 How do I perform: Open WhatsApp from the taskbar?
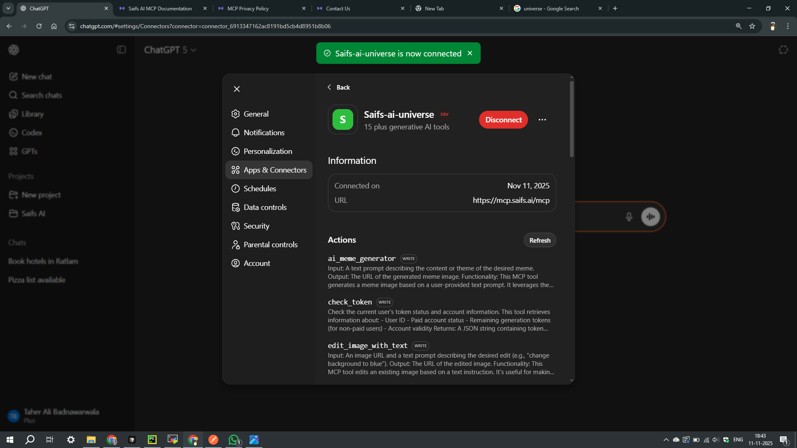click(234, 440)
